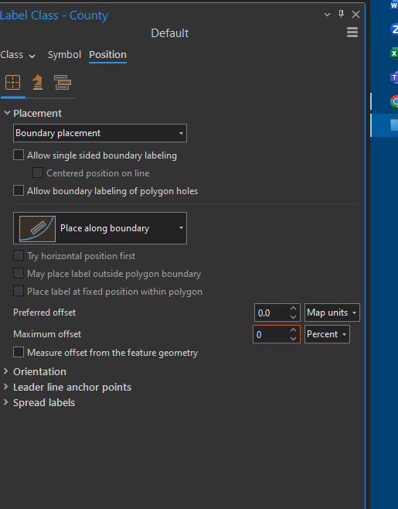Switch to the Position tab
This screenshot has height=509, width=398.
coord(107,54)
